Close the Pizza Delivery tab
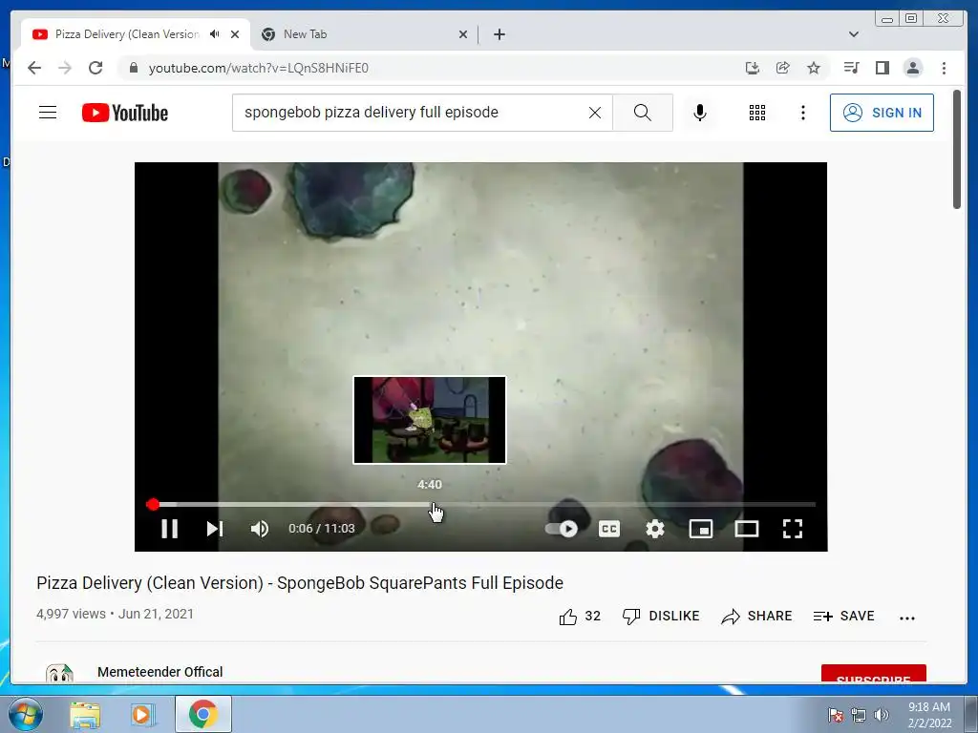The width and height of the screenshot is (978, 733). click(x=235, y=34)
